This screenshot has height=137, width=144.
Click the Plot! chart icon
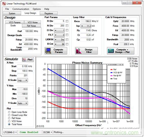[x=24, y=60]
